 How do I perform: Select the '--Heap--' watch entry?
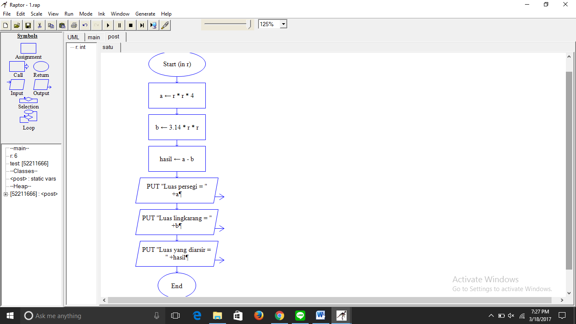pos(21,186)
